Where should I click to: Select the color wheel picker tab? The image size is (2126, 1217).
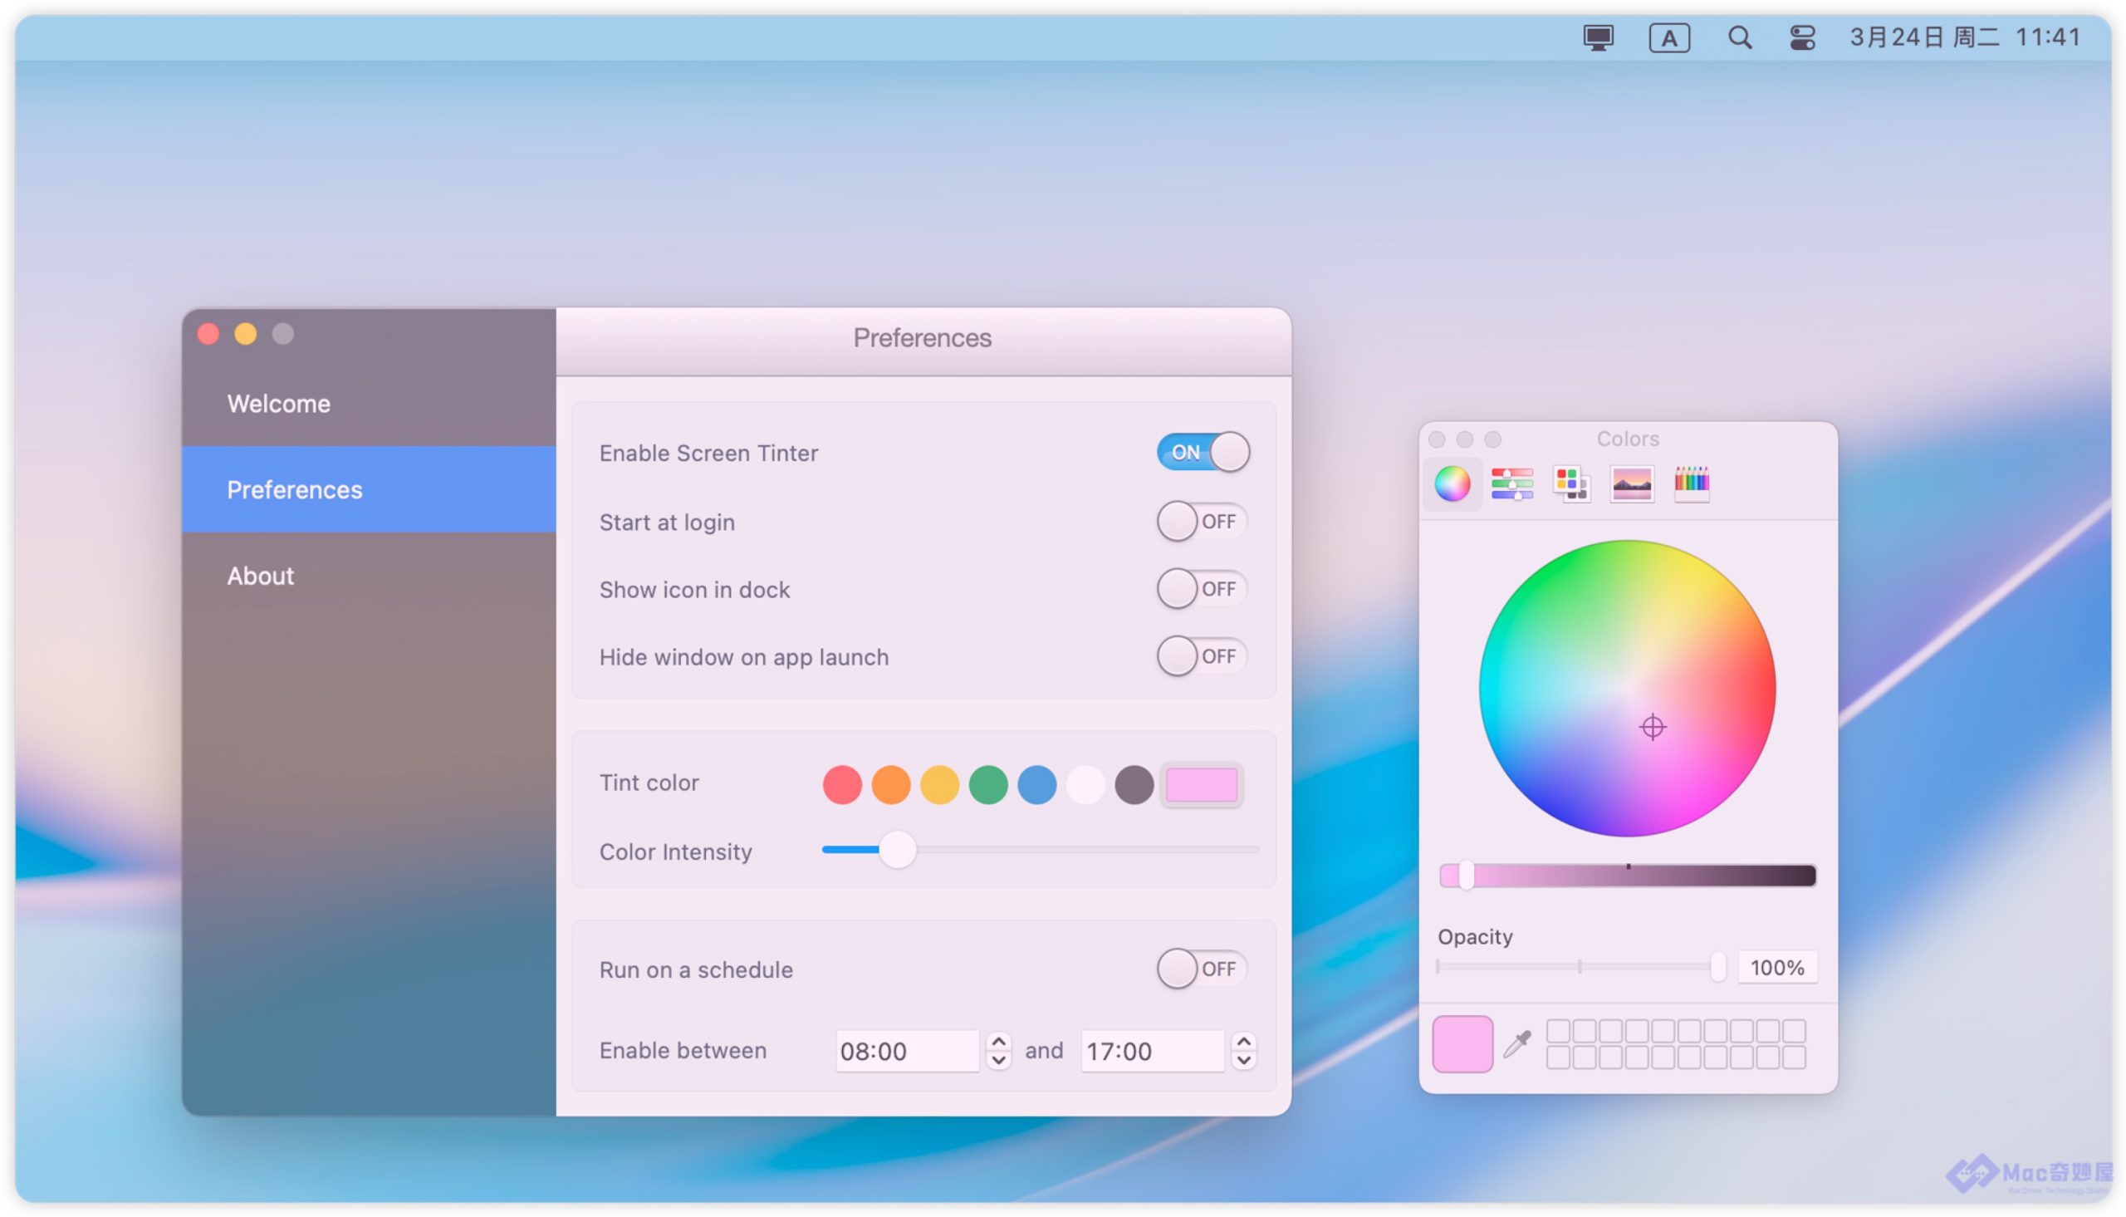(x=1452, y=483)
